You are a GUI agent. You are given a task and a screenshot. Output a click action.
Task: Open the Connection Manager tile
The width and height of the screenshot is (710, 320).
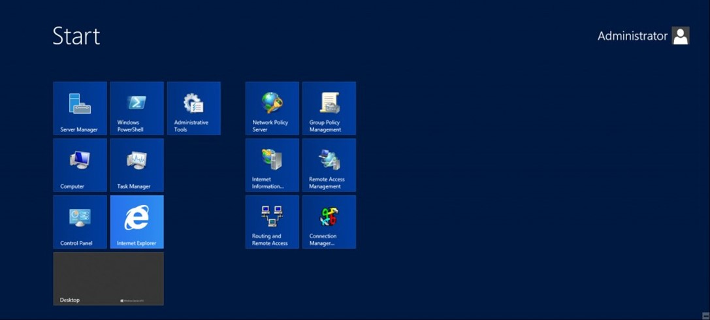click(329, 222)
